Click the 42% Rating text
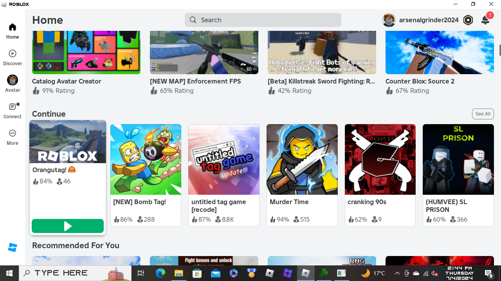 click(x=294, y=91)
